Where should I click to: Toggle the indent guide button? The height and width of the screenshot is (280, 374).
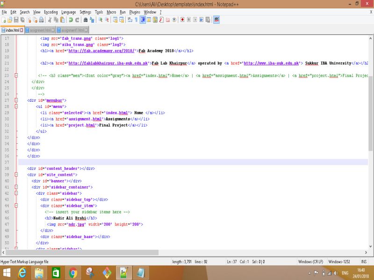tap(143, 20)
